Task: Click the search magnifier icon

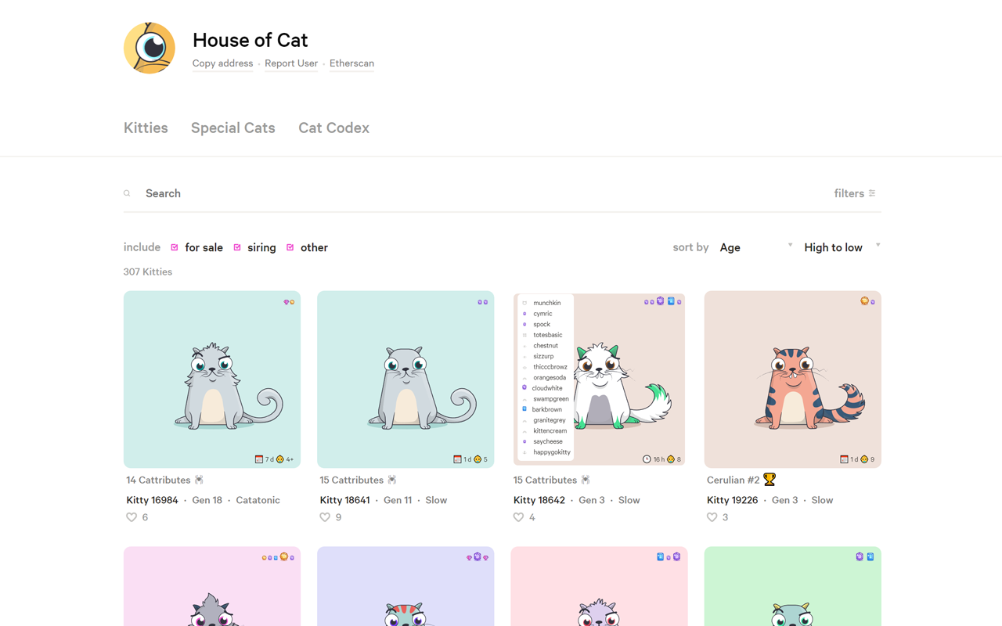Action: click(127, 193)
